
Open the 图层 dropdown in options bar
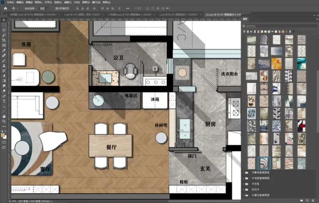tap(43, 8)
